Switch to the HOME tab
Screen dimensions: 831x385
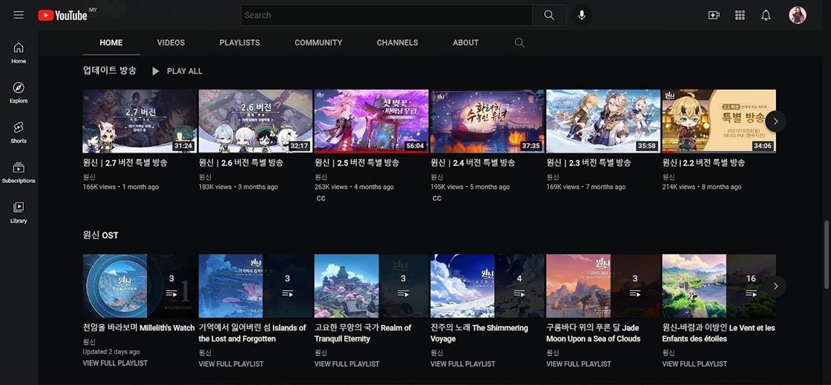click(111, 43)
